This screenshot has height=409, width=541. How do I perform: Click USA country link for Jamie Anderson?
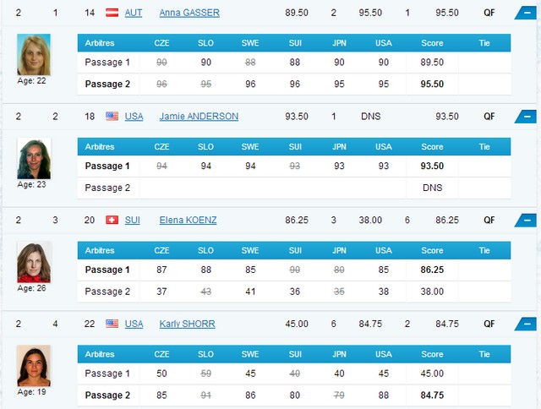coord(134,117)
